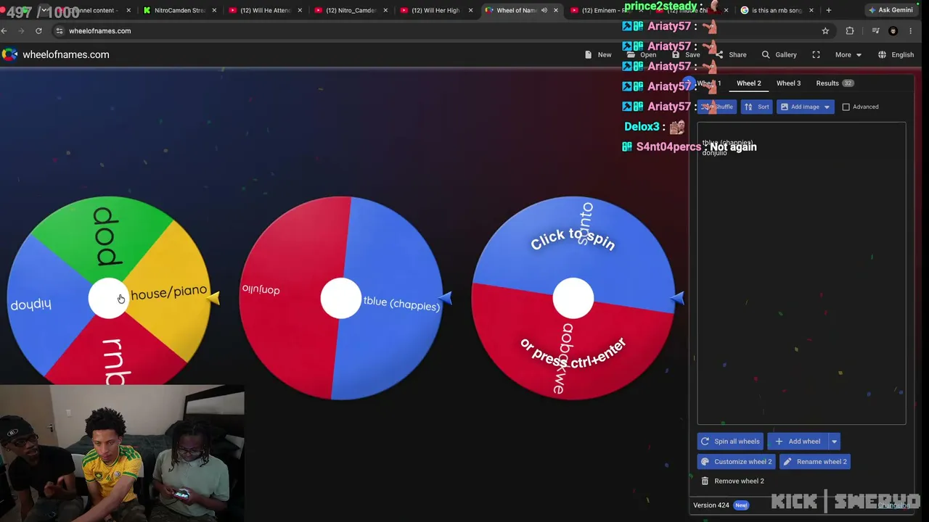Change language from English
This screenshot has height=522, width=929.
pos(896,55)
